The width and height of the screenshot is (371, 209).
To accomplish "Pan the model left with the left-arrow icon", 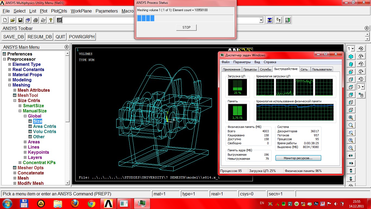I will point(351,156).
